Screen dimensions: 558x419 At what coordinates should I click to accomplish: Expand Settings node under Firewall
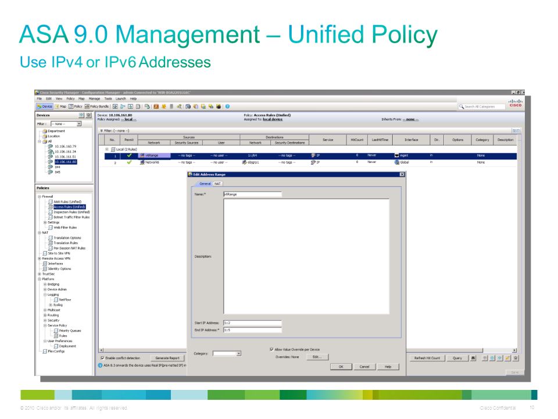tap(45, 222)
